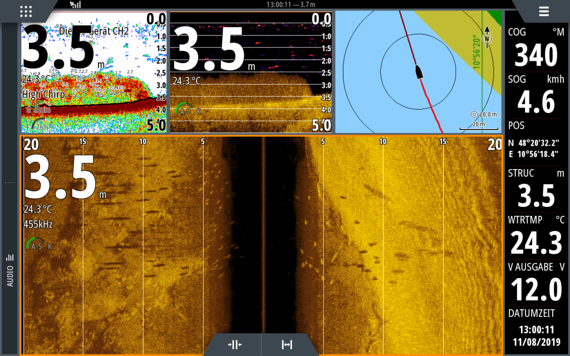The image size is (570, 356).
Task: Tap the High Chirp frequency label
Action: point(43,95)
